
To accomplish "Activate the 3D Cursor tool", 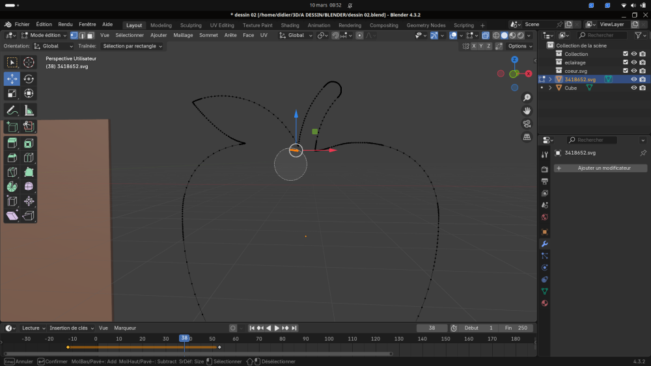I will (29, 62).
